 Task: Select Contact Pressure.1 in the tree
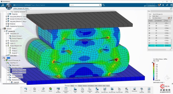click(x=17, y=75)
